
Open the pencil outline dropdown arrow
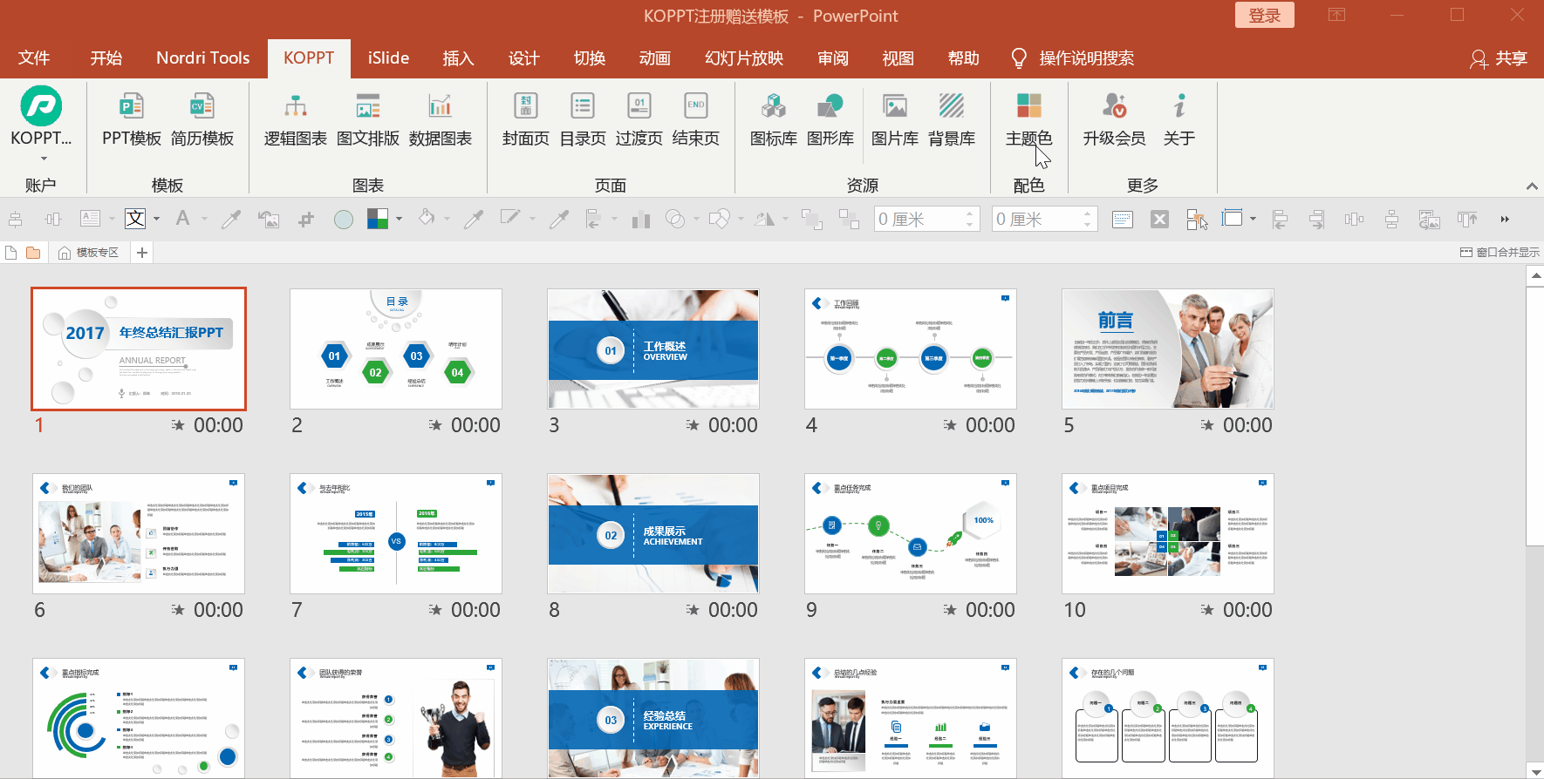(532, 220)
